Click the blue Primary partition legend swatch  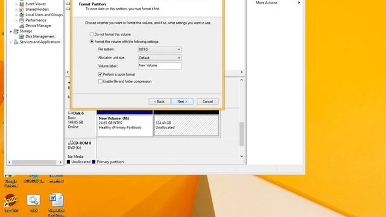(x=93, y=162)
